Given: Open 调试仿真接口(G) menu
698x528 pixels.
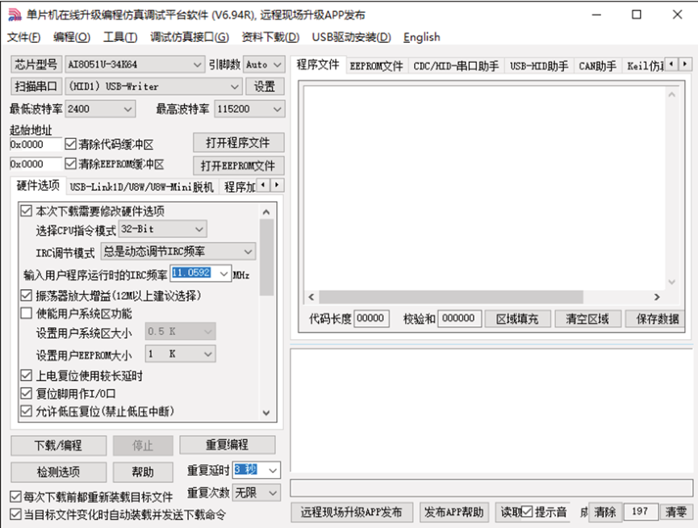Looking at the screenshot, I should pyautogui.click(x=190, y=37).
